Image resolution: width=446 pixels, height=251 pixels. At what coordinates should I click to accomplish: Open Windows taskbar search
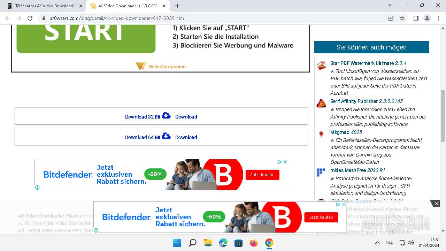click(x=193, y=243)
